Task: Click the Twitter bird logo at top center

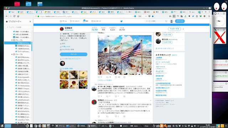Action: 121,21
